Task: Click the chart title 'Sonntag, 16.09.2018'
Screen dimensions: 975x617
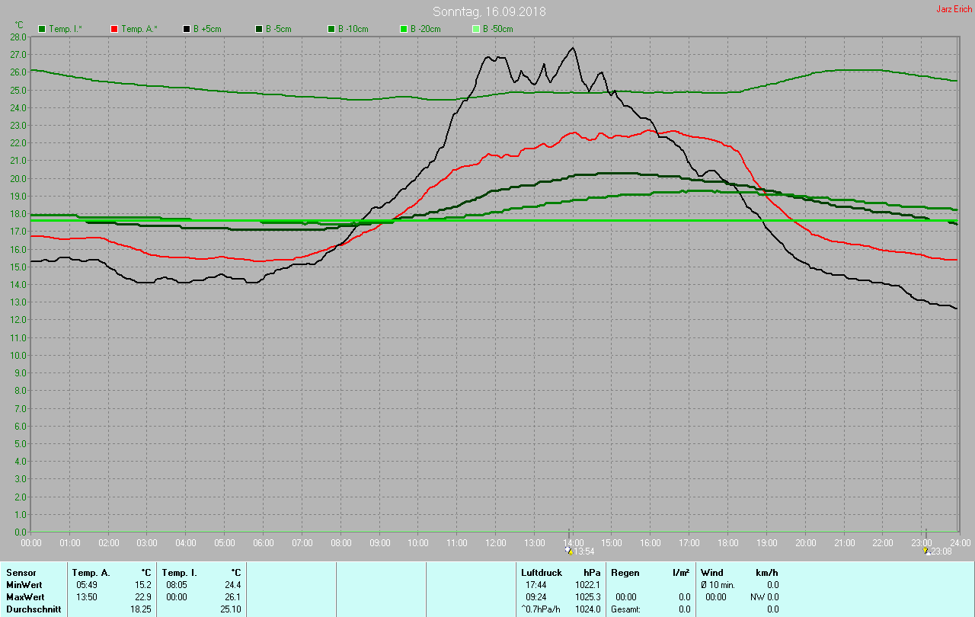Action: pyautogui.click(x=489, y=11)
